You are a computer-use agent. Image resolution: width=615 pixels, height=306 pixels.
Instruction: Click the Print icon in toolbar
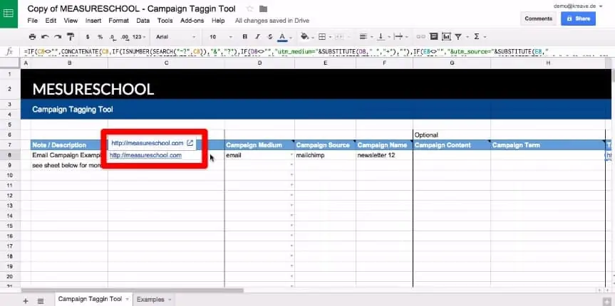(33, 37)
